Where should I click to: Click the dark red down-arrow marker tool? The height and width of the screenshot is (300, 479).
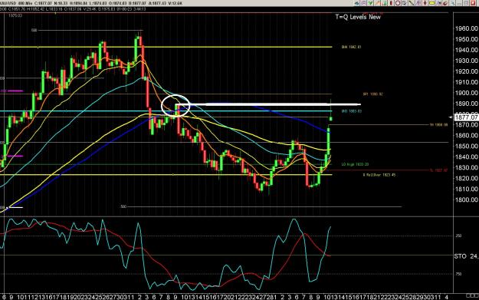(x=425, y=3)
